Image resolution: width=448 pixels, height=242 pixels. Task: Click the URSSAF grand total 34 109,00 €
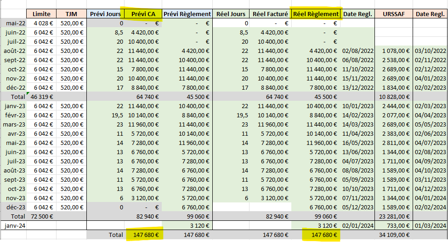pyautogui.click(x=394, y=235)
